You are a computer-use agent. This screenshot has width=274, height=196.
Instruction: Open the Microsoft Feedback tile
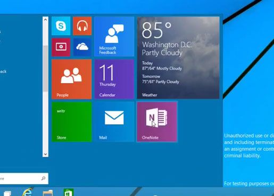pos(114,36)
